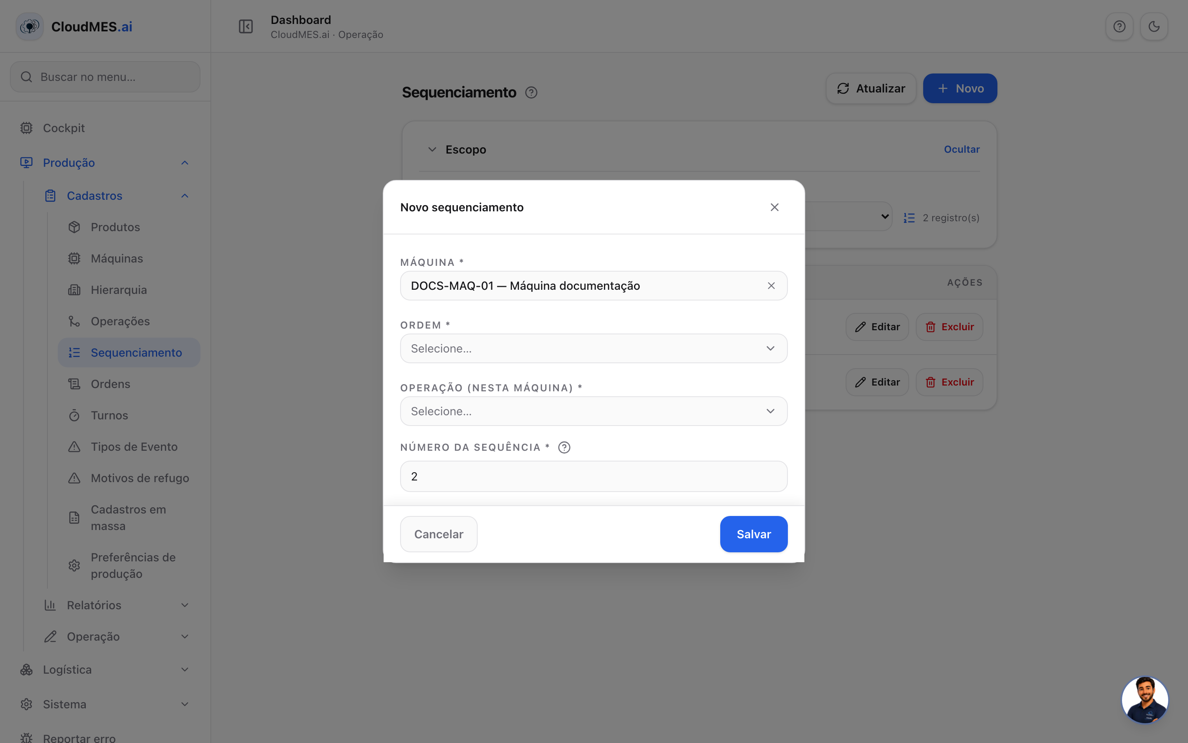
Task: Click the Sistema gear icon
Action: tap(26, 704)
